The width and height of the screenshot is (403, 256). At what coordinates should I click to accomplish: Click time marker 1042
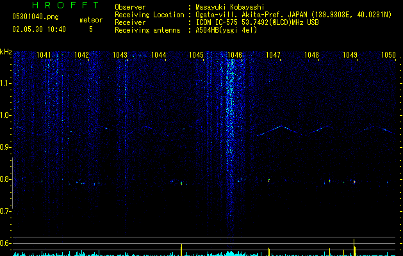click(81, 55)
